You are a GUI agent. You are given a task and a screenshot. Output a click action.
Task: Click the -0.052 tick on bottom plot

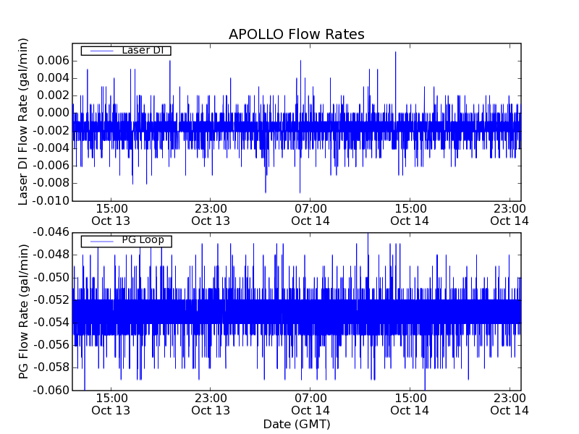coord(51,300)
